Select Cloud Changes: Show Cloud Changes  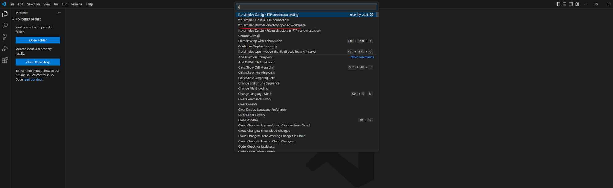click(x=306, y=130)
